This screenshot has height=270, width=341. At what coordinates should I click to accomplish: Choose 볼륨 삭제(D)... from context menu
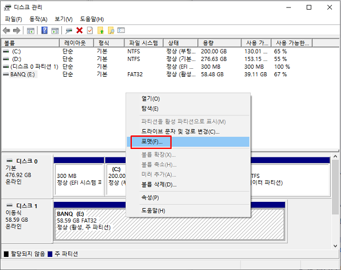[159, 185]
